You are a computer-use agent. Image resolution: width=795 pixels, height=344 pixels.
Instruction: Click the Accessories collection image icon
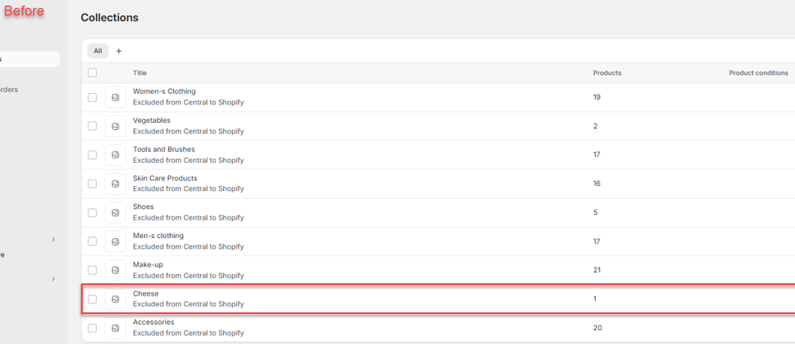click(x=115, y=328)
